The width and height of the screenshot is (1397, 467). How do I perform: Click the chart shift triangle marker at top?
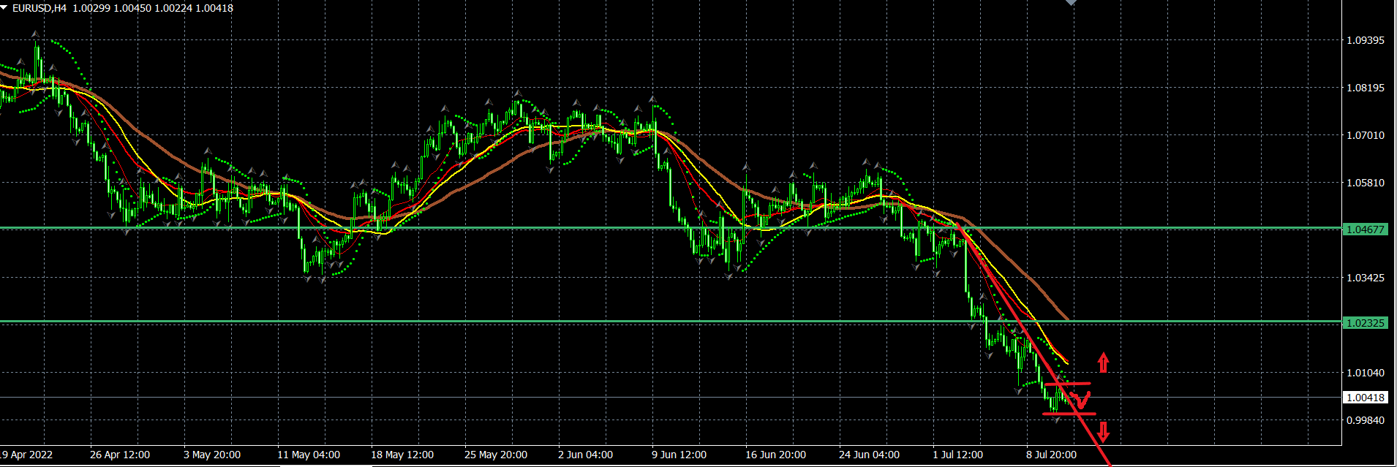tap(1071, 2)
